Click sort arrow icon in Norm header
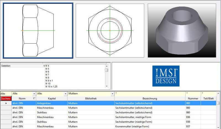Screen dimensions: 221x129 click(x=34, y=99)
